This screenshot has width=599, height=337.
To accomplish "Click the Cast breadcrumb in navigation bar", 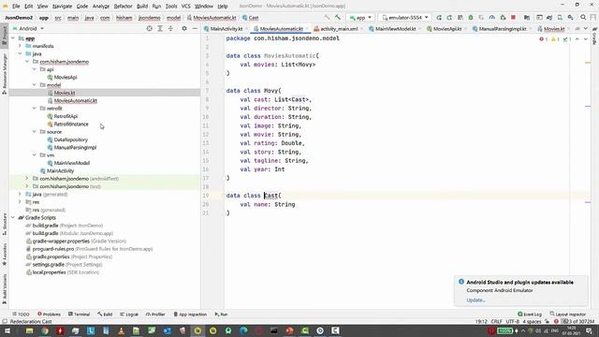I will coord(250,18).
